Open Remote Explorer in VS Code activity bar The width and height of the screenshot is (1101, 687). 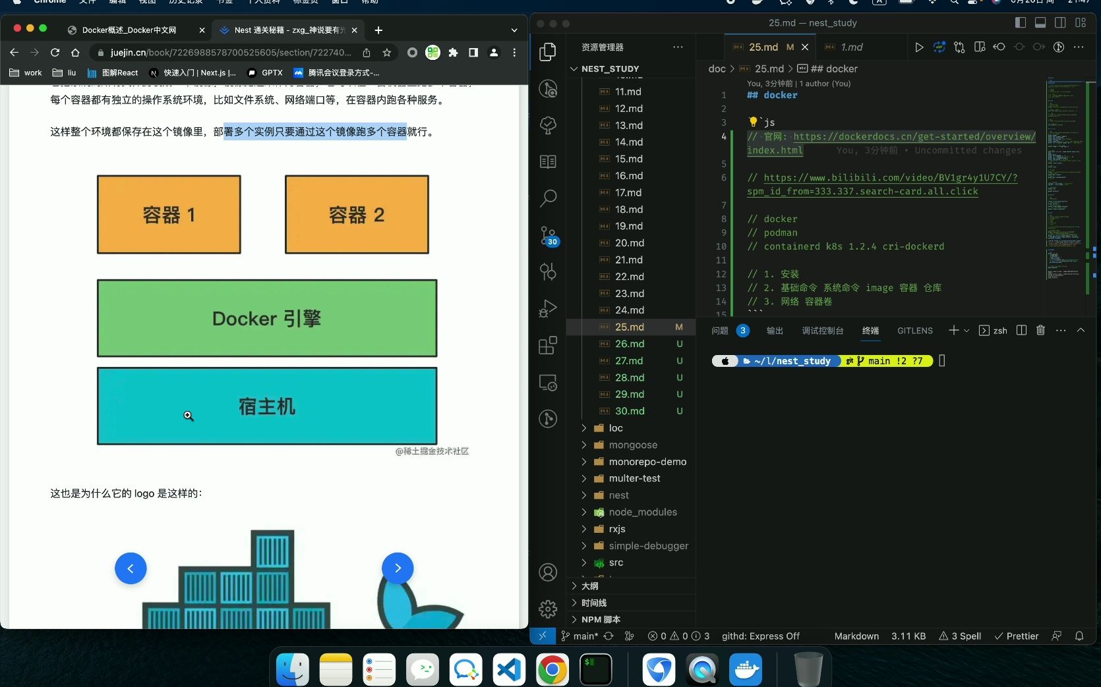coord(548,382)
